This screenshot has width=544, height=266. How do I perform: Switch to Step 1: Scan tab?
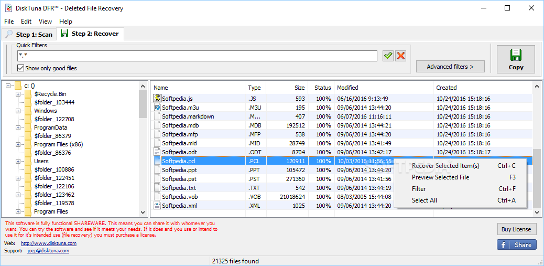coord(29,35)
